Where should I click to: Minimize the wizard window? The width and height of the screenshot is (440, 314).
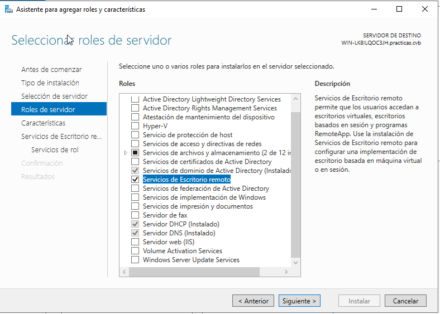374,9
